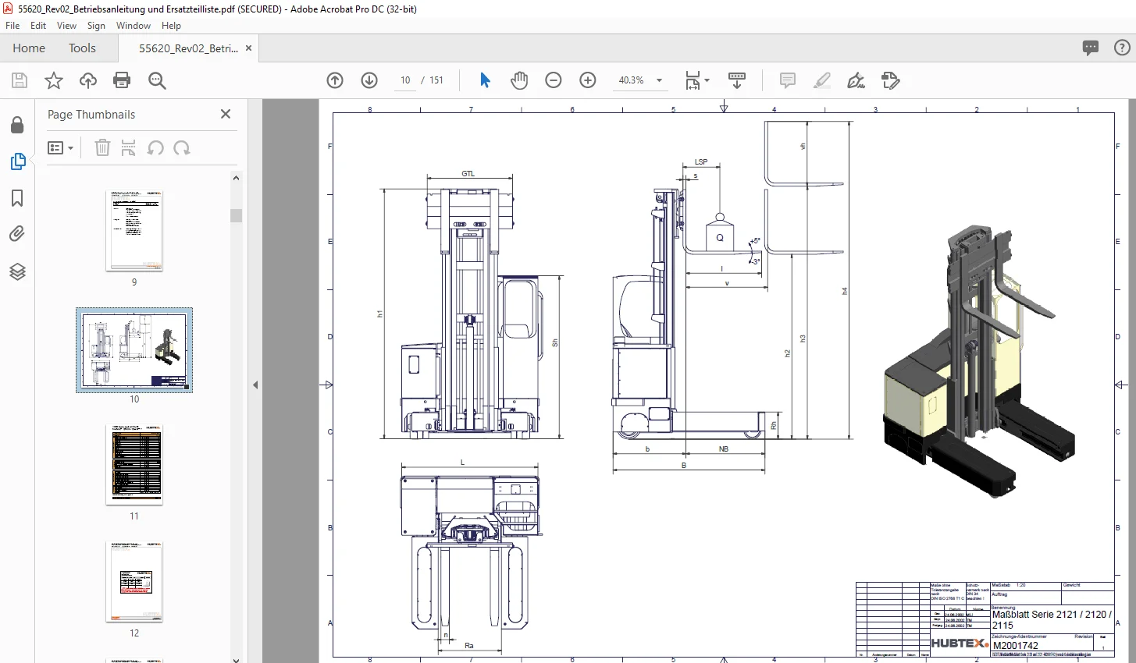
Task: Collapse the navigation pane with left arrow
Action: (x=255, y=385)
